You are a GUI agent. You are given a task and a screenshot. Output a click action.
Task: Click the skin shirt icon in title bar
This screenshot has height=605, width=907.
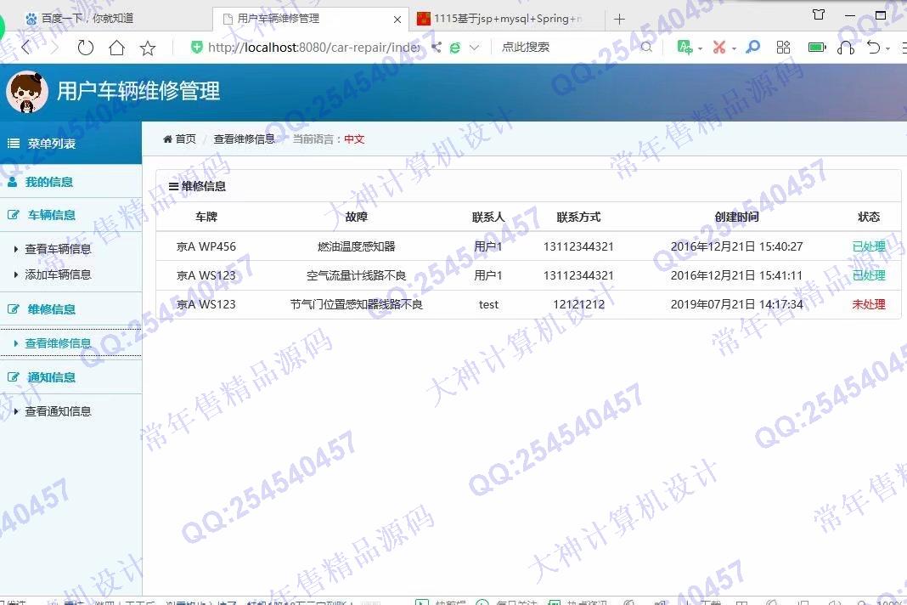819,14
